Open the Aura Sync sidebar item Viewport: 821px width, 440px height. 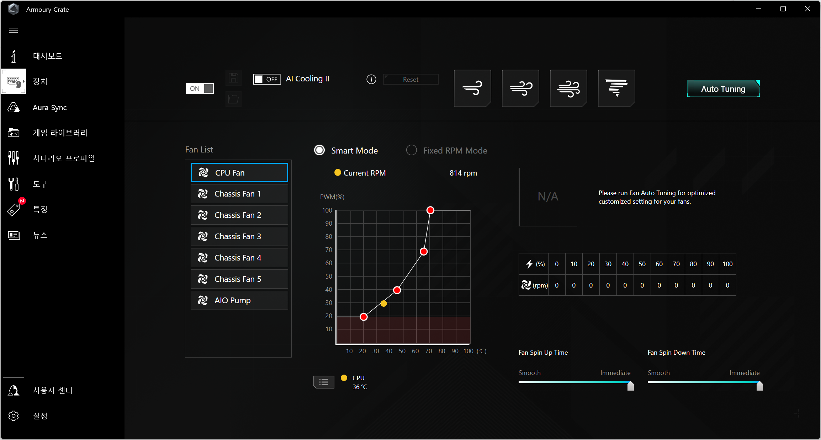[49, 107]
